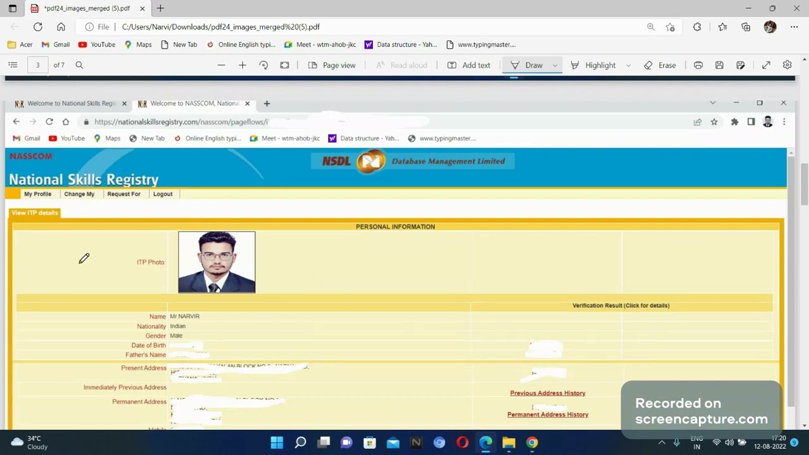Open the Maps bookmark in Edge

pyautogui.click(x=138, y=45)
